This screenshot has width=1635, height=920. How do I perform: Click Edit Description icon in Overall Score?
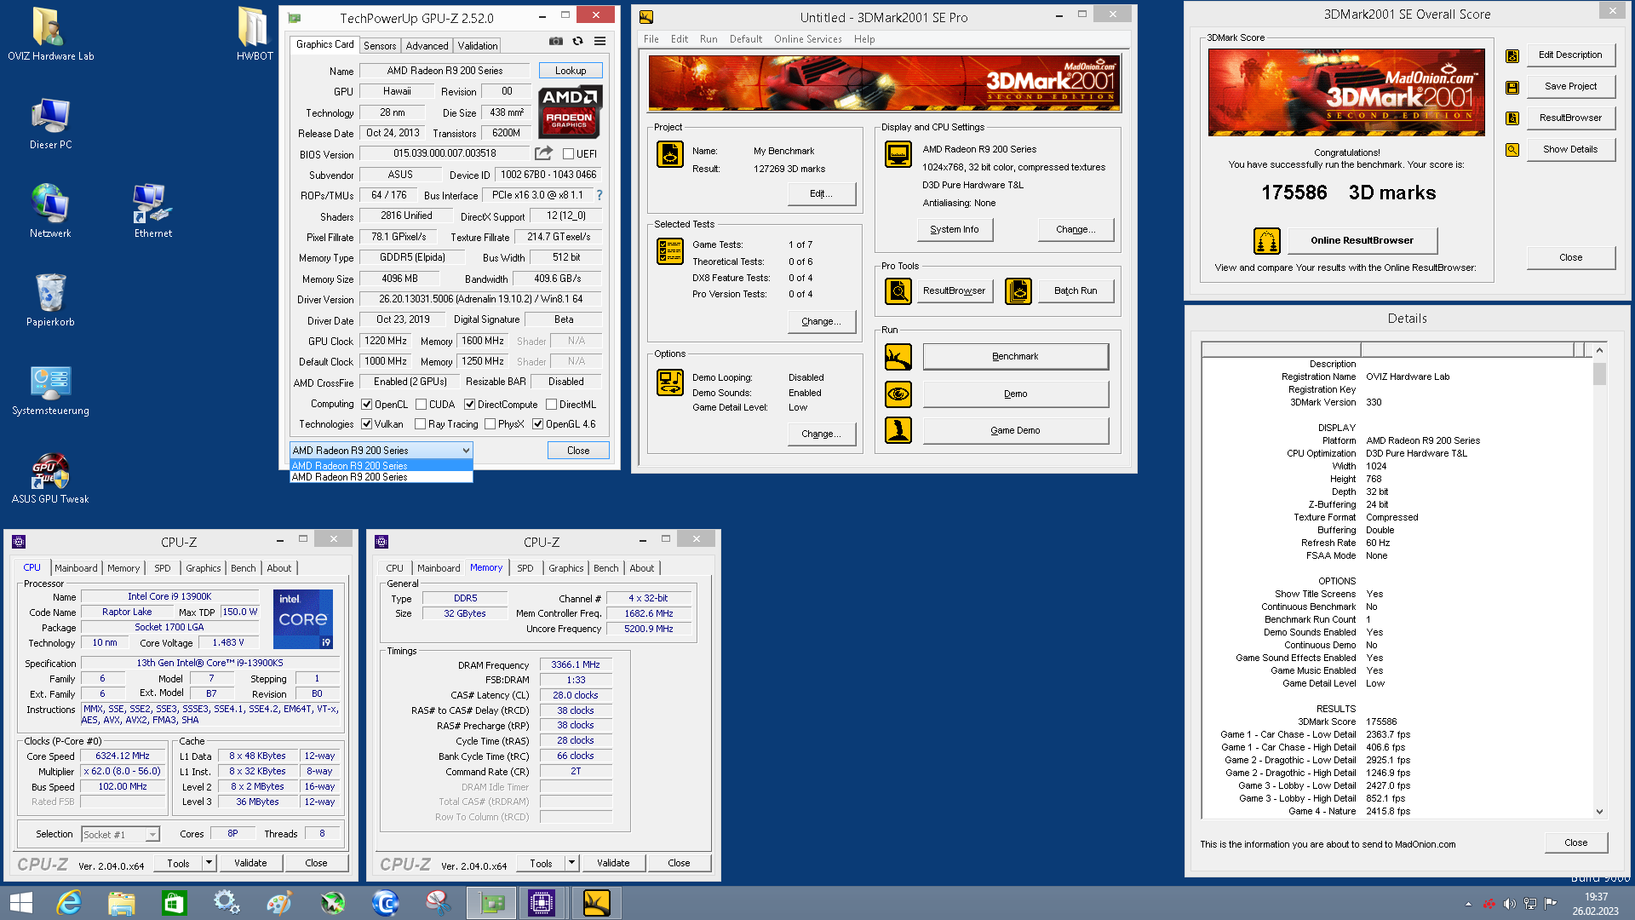pos(1512,55)
